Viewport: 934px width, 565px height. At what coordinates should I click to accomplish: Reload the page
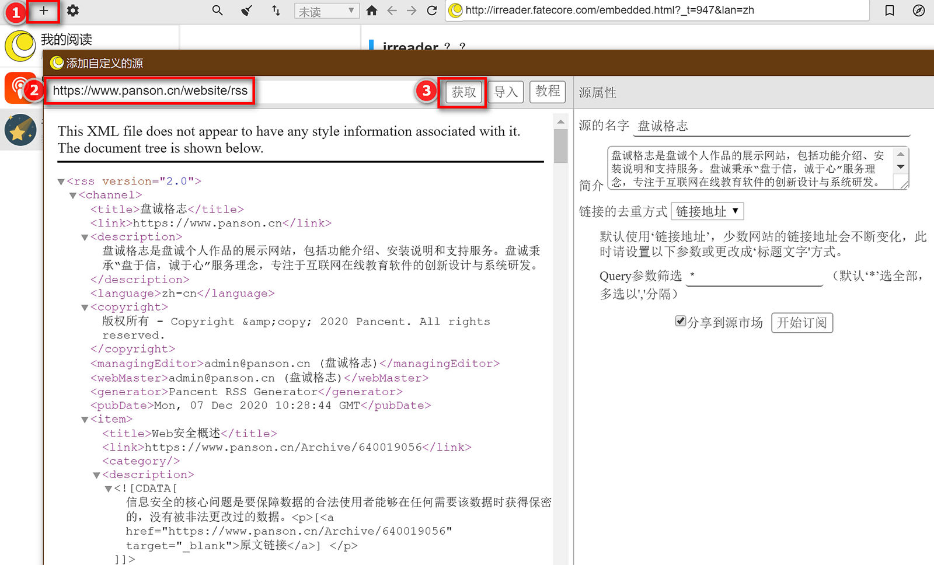click(432, 11)
